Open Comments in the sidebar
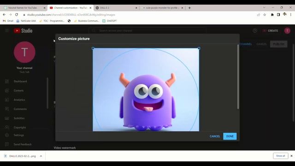This screenshot has height=166, width=295. click(x=20, y=109)
